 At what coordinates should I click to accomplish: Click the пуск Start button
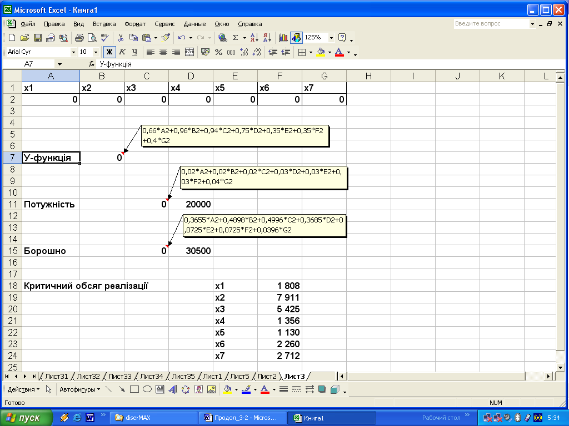(26, 418)
